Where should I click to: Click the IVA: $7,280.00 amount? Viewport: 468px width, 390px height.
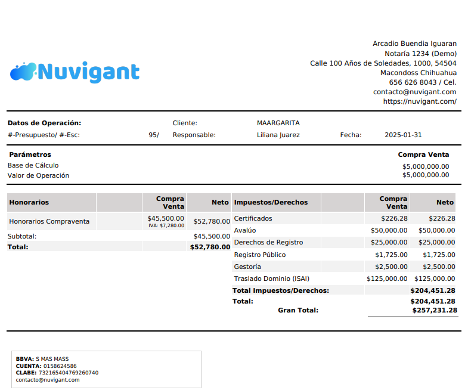(166, 225)
